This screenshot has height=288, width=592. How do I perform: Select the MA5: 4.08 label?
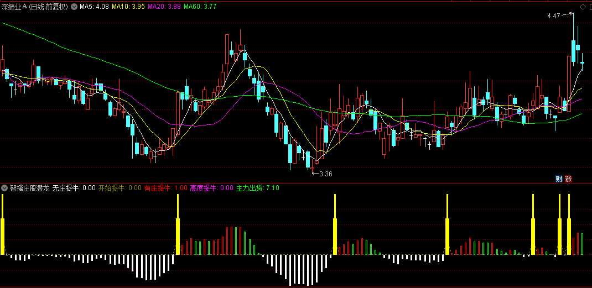tap(94, 7)
